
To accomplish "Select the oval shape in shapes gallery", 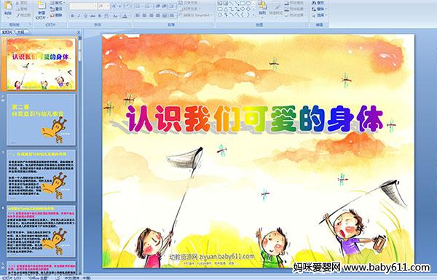I will [248, 4].
